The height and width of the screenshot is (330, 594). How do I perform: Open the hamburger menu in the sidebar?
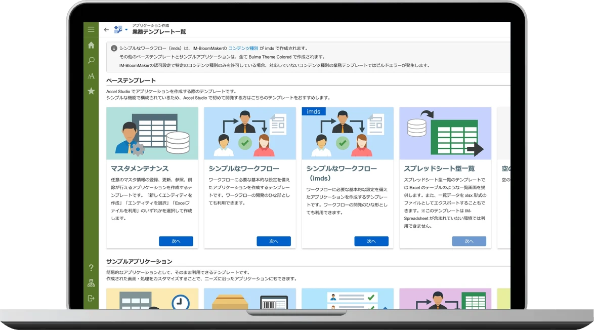tap(91, 29)
